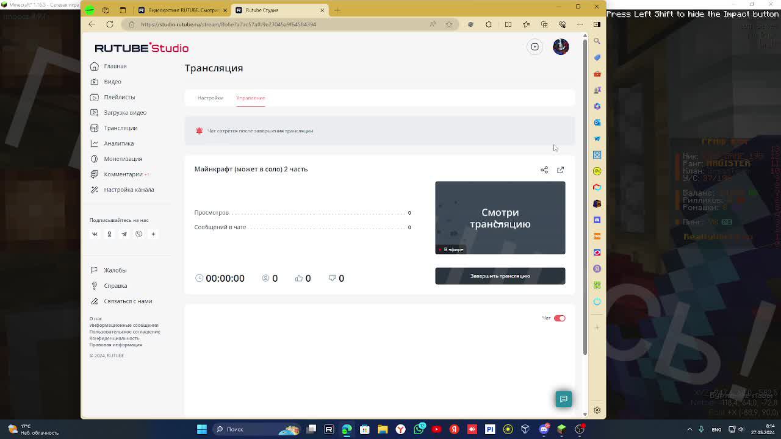Add page to favorites star icon
Screen dimensions: 781x439
tap(449, 24)
